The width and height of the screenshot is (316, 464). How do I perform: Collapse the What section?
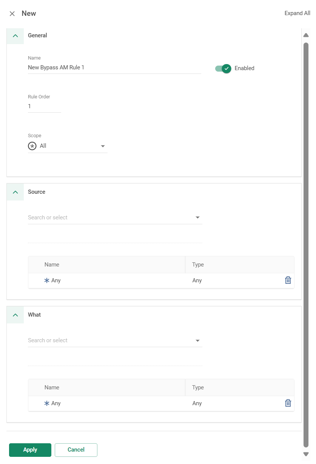click(x=15, y=315)
